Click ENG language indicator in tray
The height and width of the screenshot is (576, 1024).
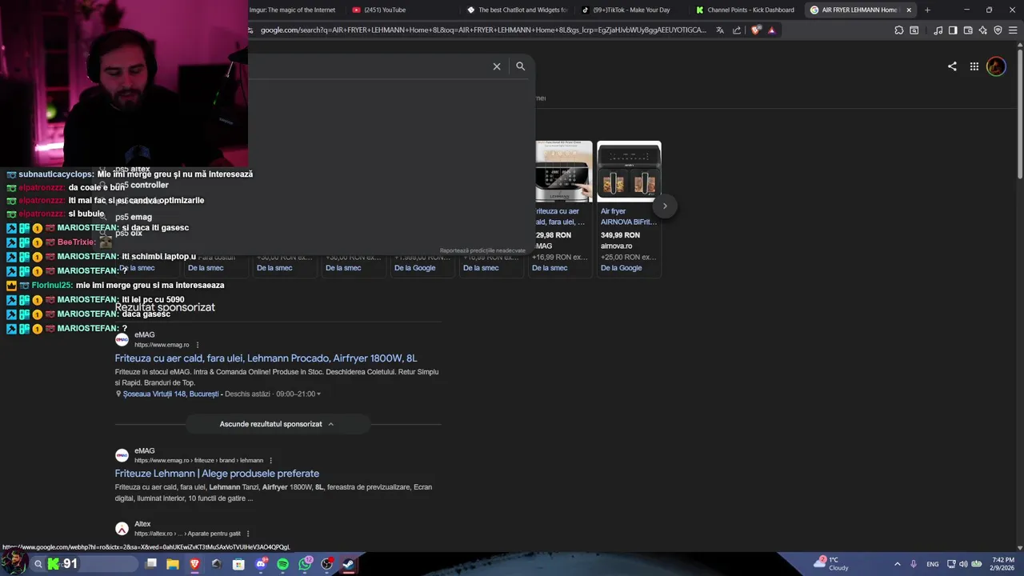click(933, 564)
